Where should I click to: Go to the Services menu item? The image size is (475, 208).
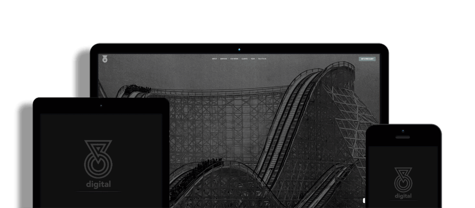tap(224, 59)
